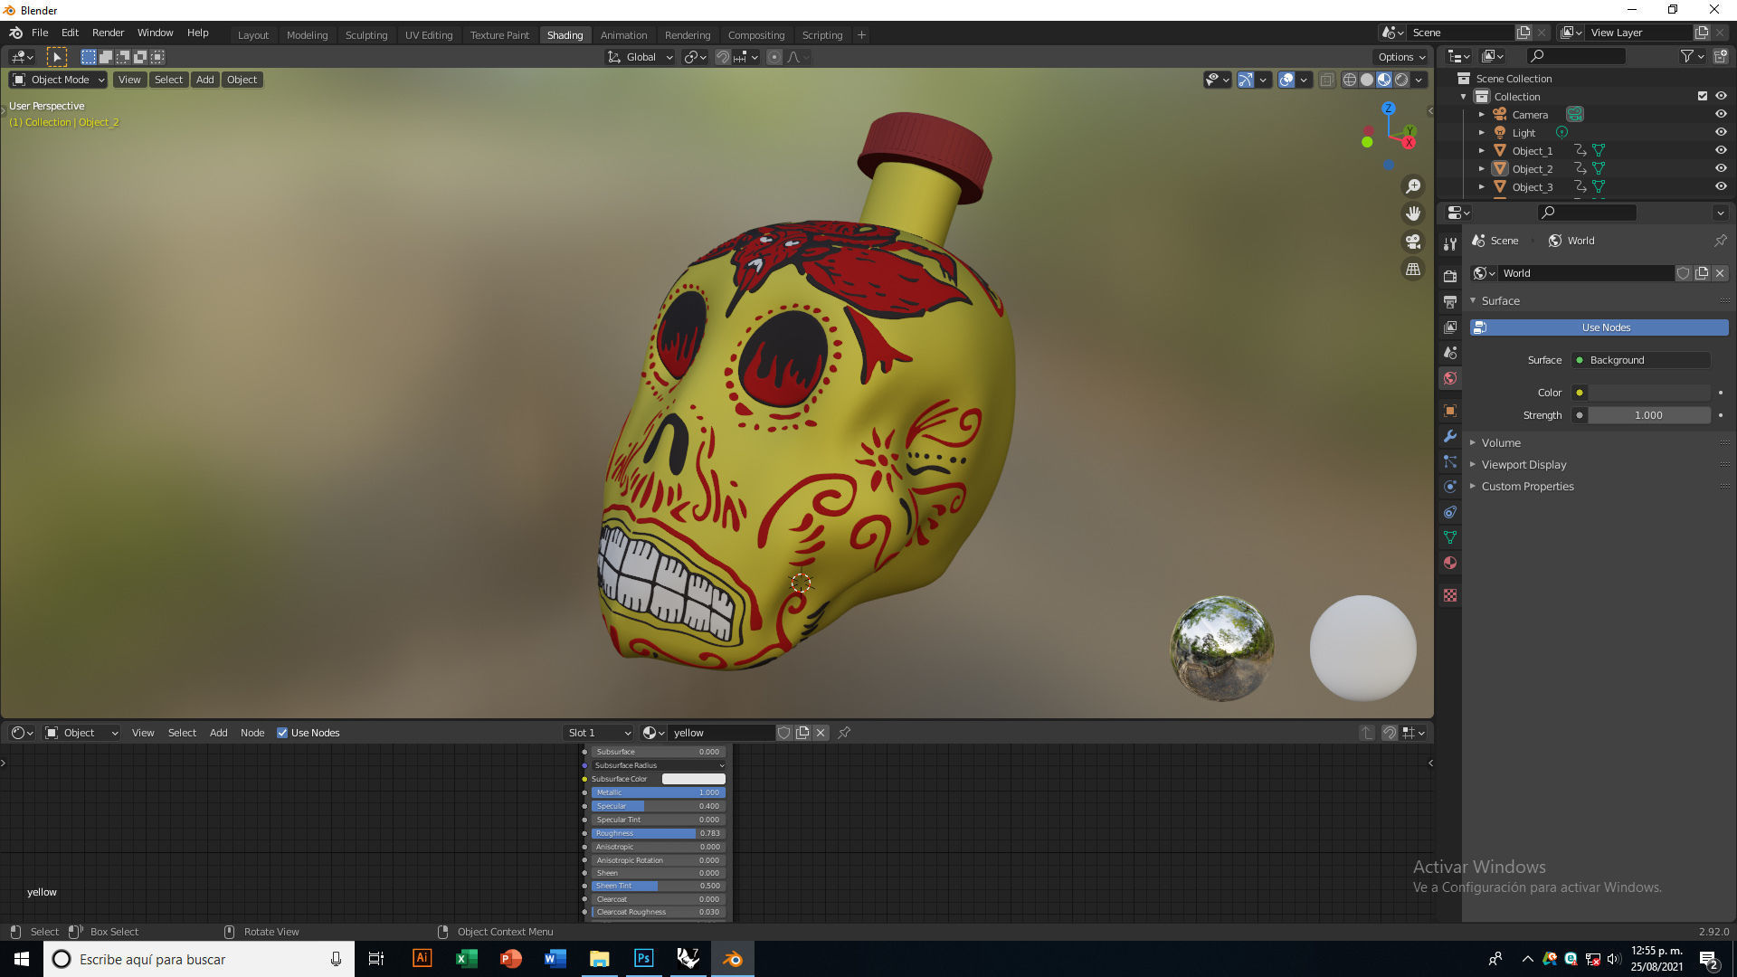Click new material copy icon next to yellow
The width and height of the screenshot is (1737, 977).
pos(802,733)
